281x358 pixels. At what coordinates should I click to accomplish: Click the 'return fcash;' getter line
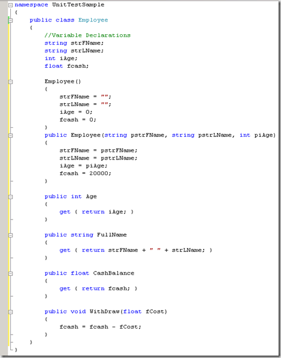click(x=98, y=288)
